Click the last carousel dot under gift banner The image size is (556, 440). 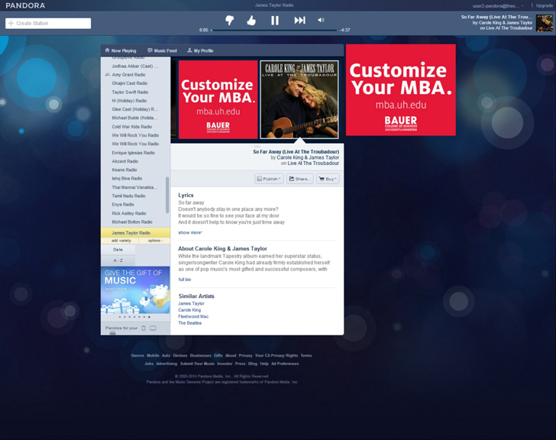pyautogui.click(x=149, y=317)
